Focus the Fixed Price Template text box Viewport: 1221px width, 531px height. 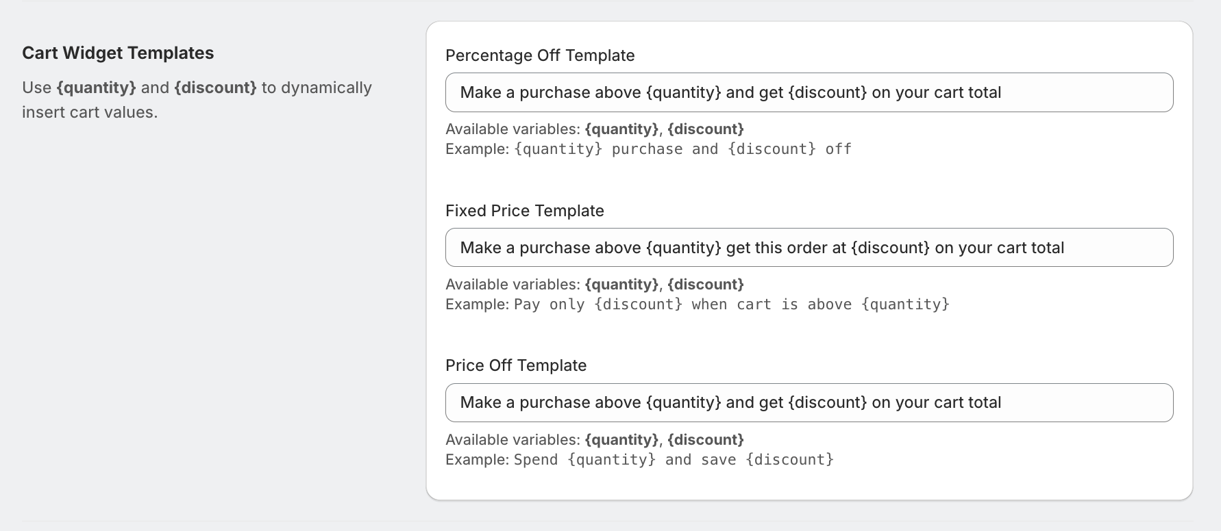point(809,248)
